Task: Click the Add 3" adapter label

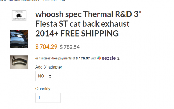Action: pyautogui.click(x=49, y=67)
